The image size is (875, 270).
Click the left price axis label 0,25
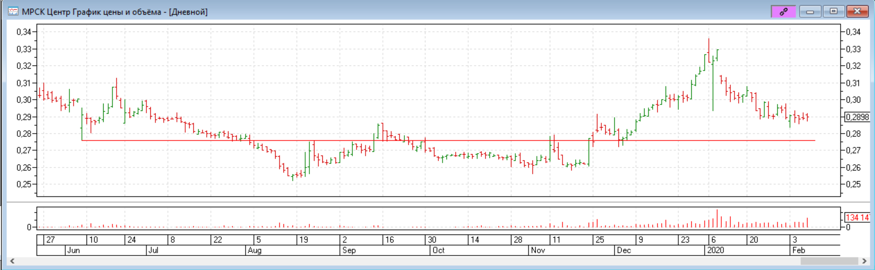coord(24,184)
